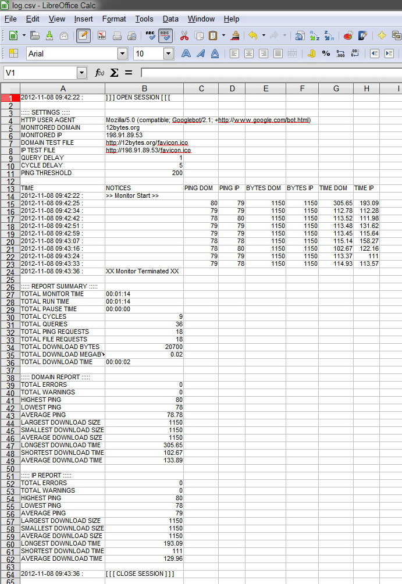Click the Hyperlink icon
402x584 pixels.
tap(300, 35)
